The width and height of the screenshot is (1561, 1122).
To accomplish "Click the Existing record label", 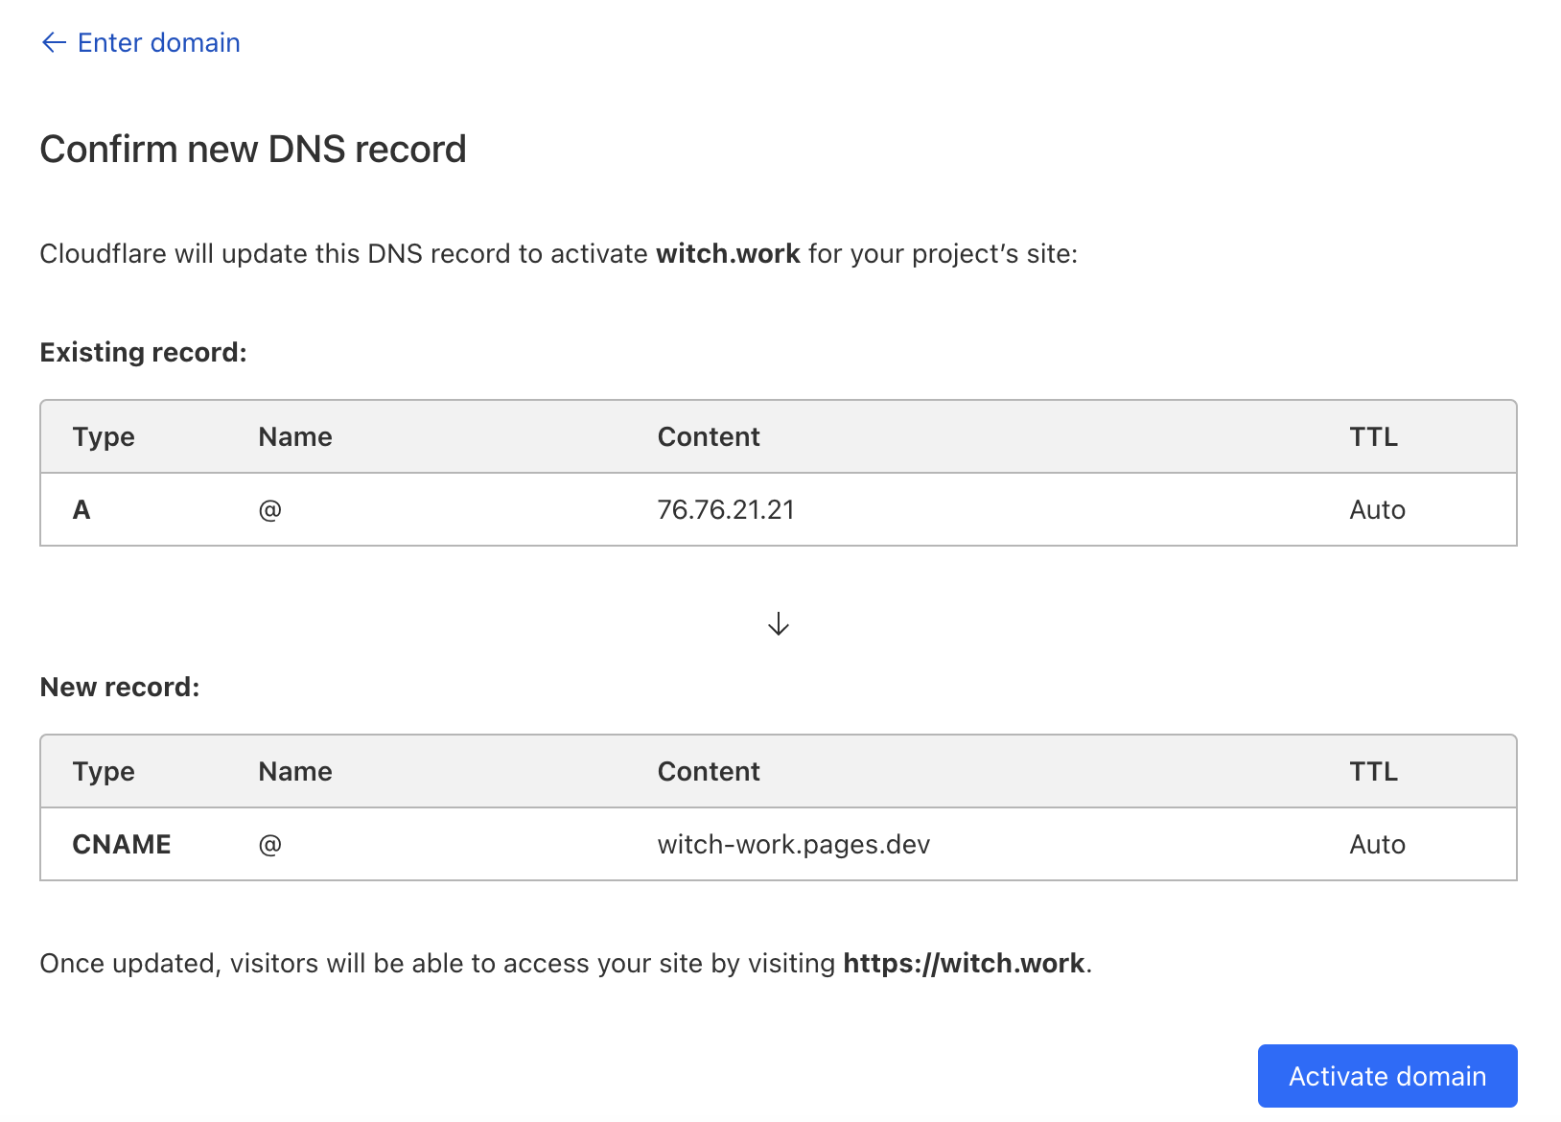I will pos(142,352).
